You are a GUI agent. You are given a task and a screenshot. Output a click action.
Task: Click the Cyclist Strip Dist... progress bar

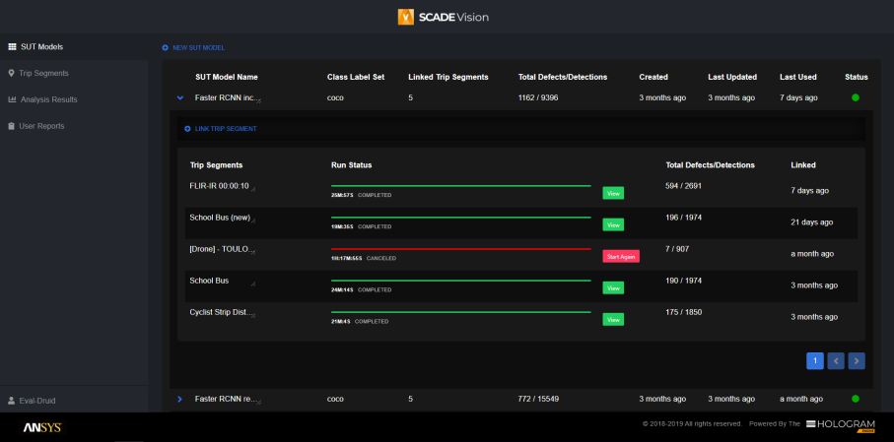click(x=460, y=312)
